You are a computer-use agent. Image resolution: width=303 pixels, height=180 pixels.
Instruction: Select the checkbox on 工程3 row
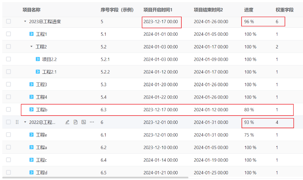tap(8, 84)
